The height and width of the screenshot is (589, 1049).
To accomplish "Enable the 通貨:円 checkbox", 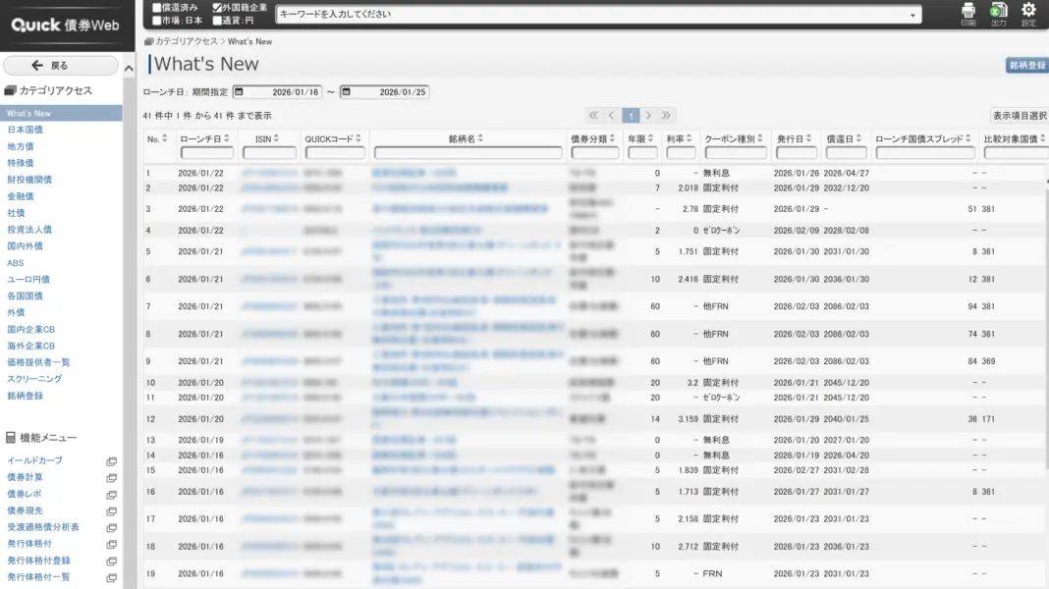I will 217,21.
